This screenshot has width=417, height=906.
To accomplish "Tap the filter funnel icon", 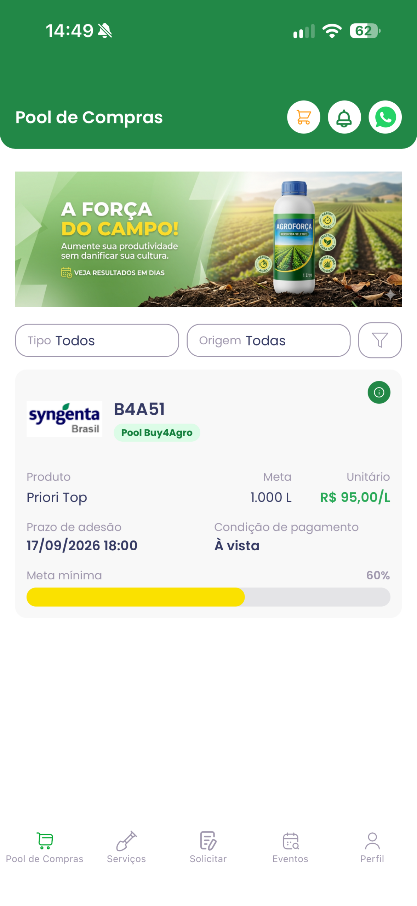I will pos(379,340).
